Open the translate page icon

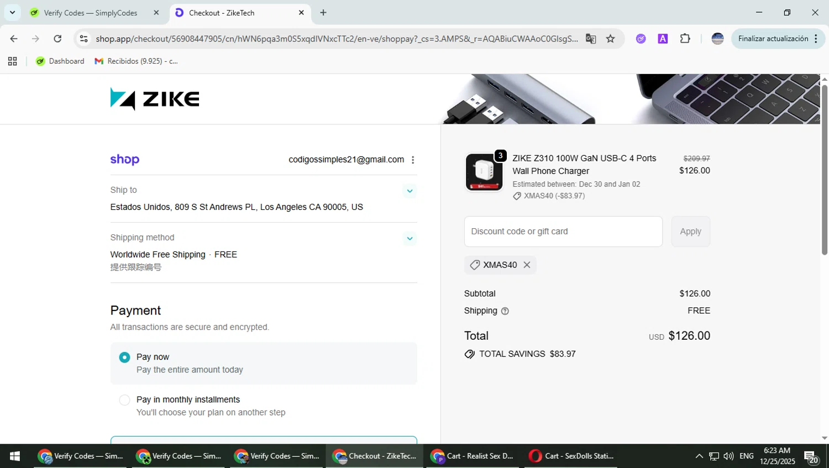[x=591, y=39]
